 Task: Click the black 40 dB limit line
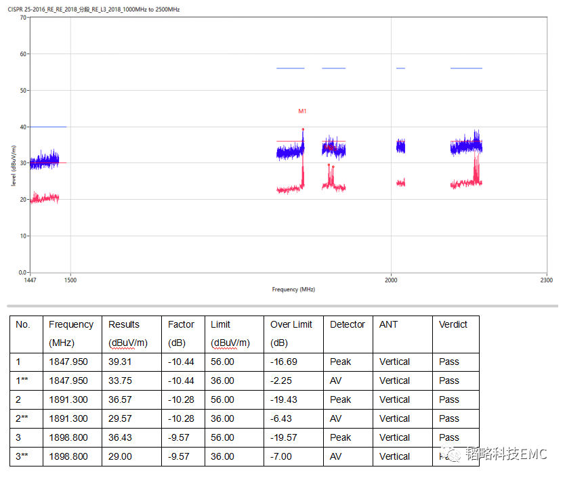pyautogui.click(x=48, y=127)
